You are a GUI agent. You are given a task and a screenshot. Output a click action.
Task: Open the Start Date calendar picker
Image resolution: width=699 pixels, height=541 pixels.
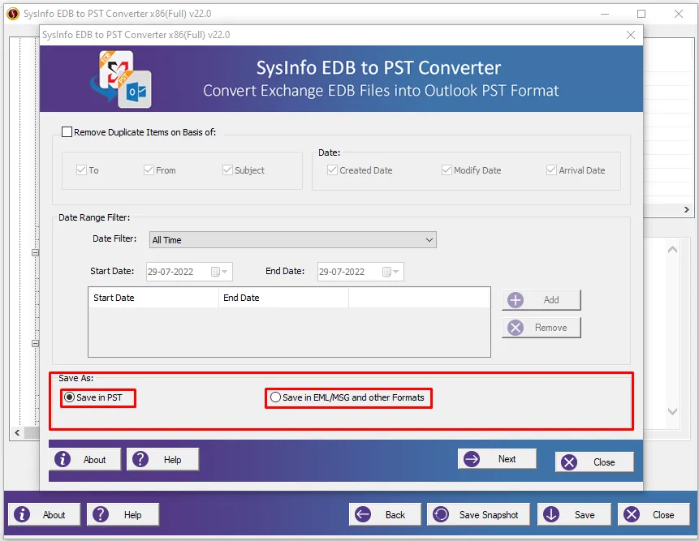[219, 272]
